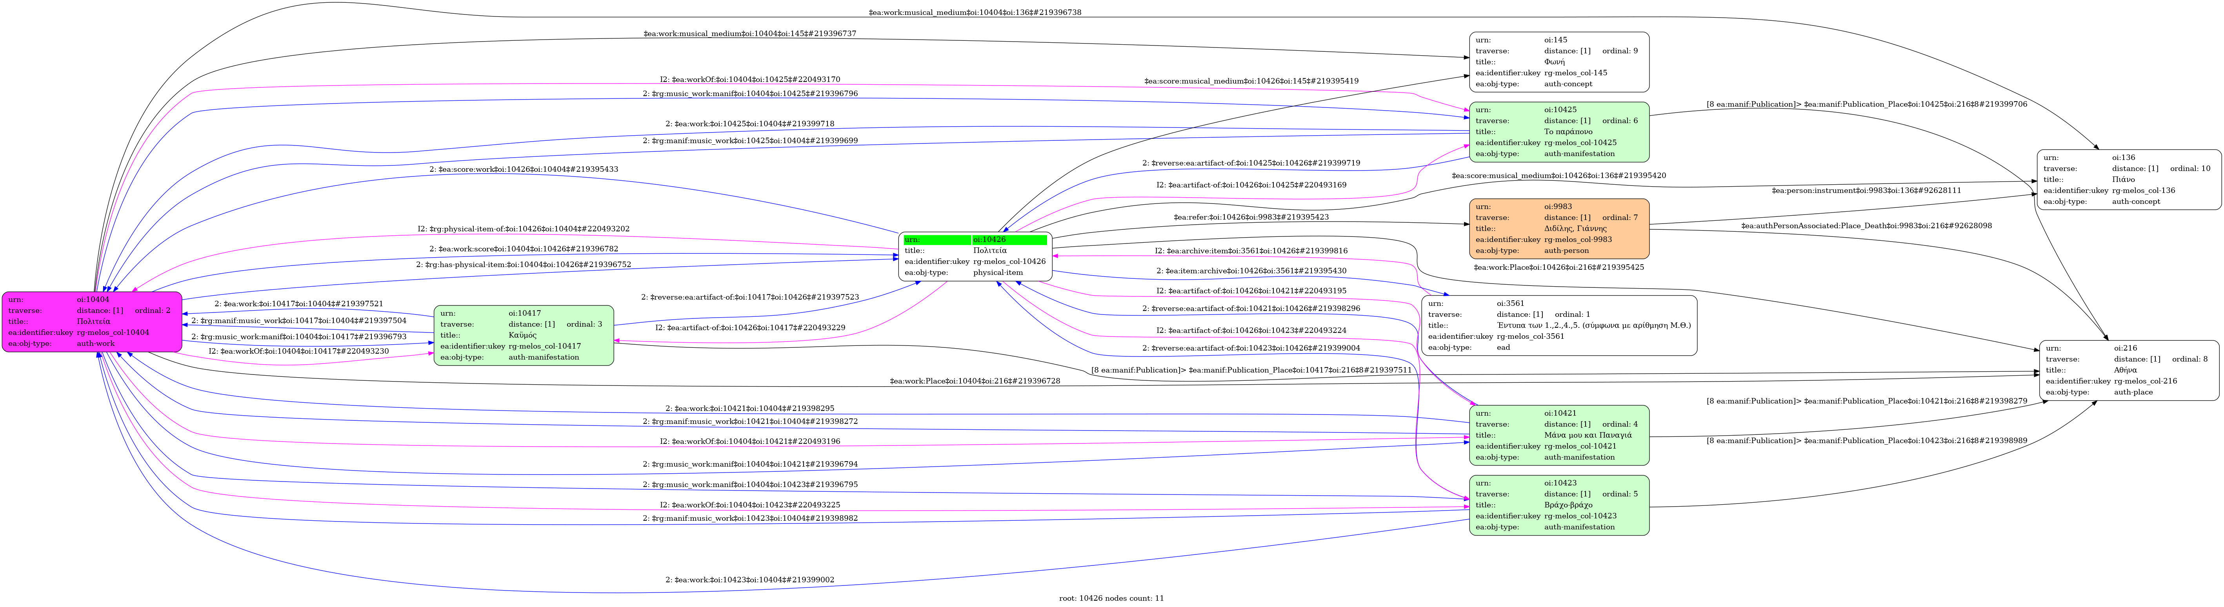Click the oi:10425 Το παράπονο node
Screen dimensions: 2224x607
coord(1558,132)
